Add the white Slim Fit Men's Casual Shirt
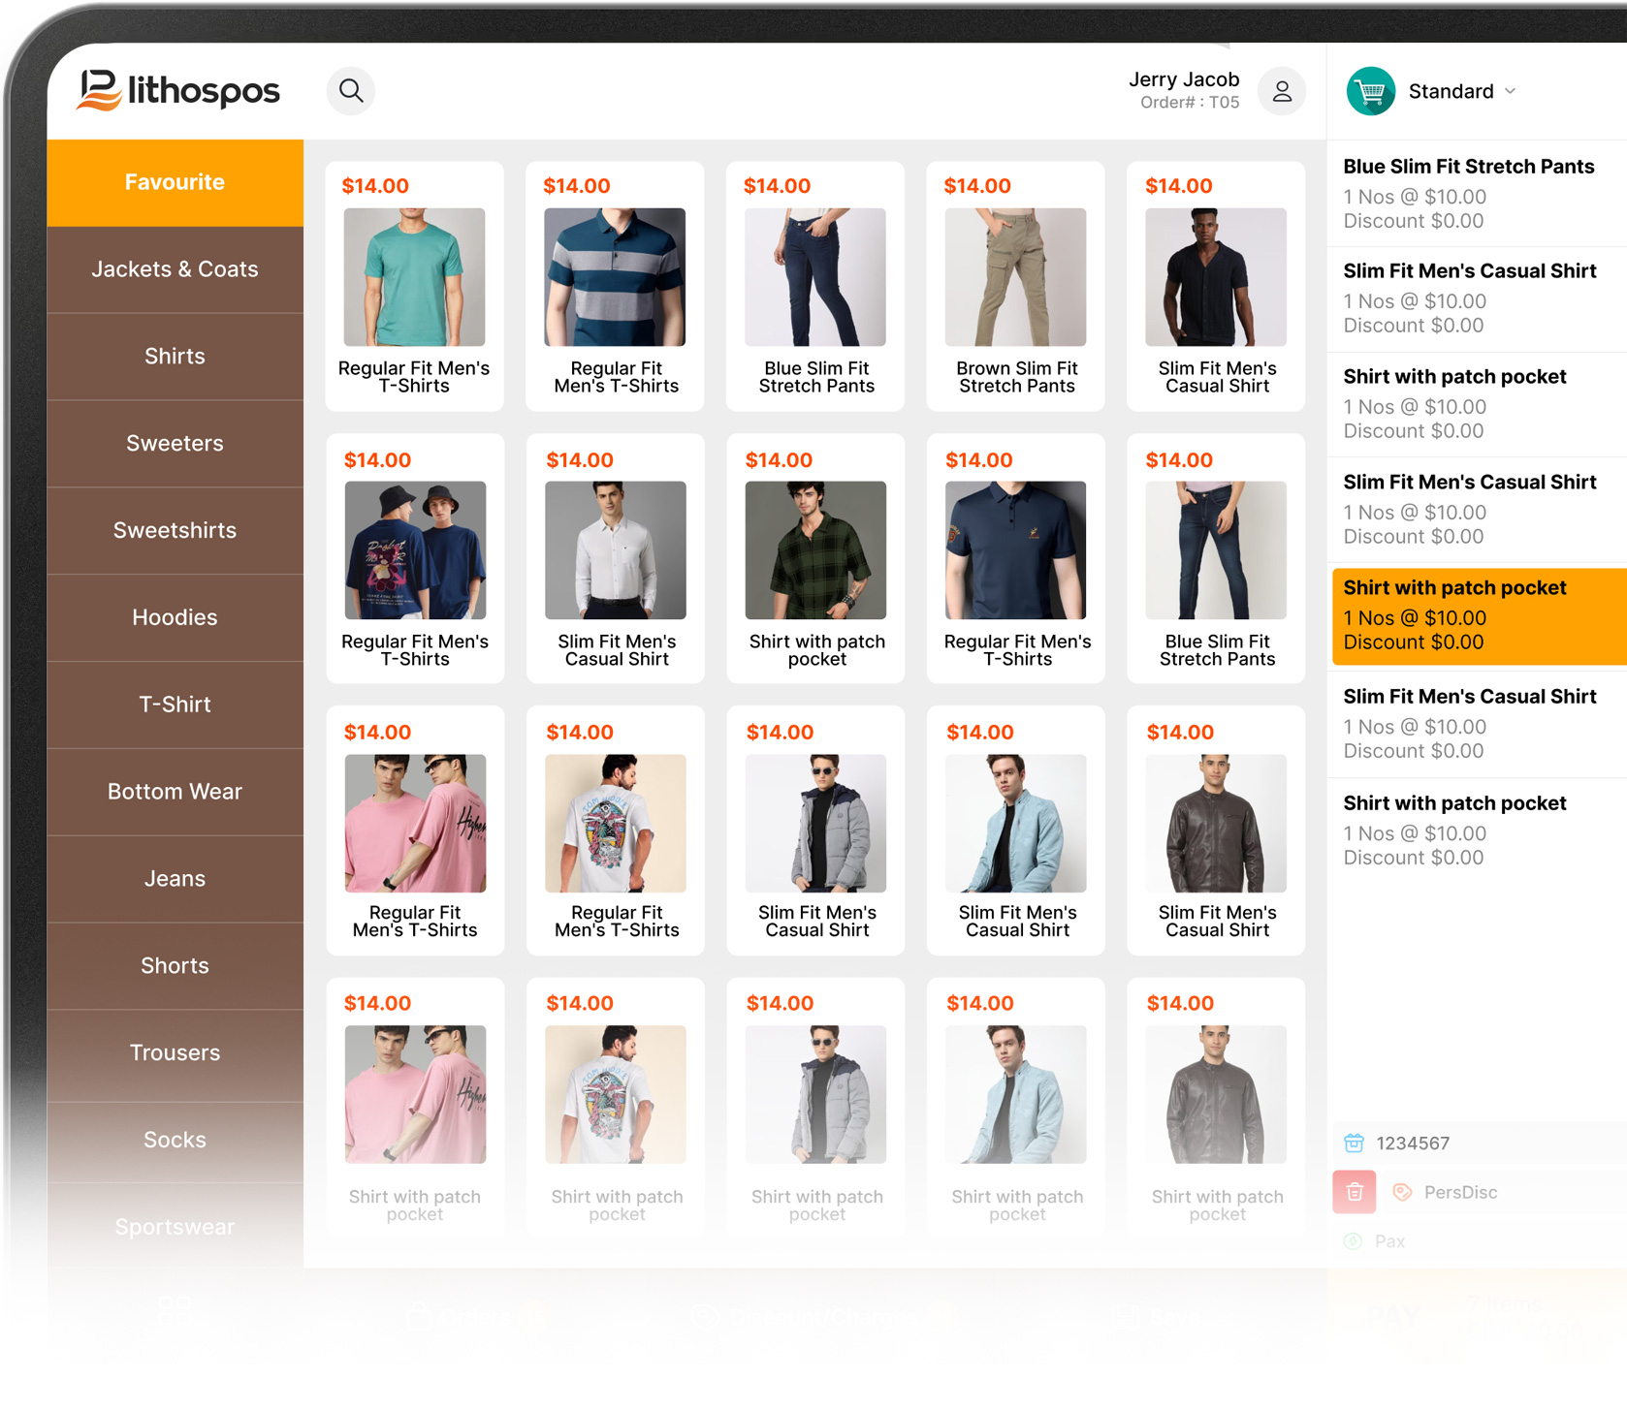This screenshot has width=1627, height=1410. [x=616, y=559]
